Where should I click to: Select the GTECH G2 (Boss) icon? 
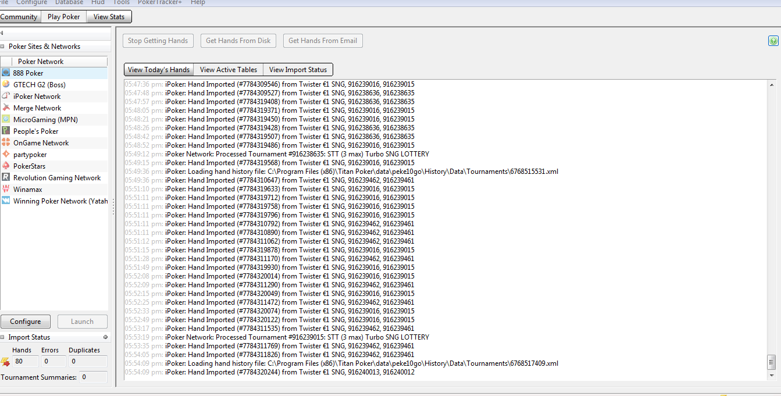6,84
